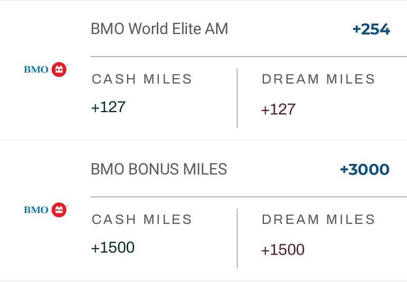Click the divider between first row's cash and dream miles

click(237, 98)
